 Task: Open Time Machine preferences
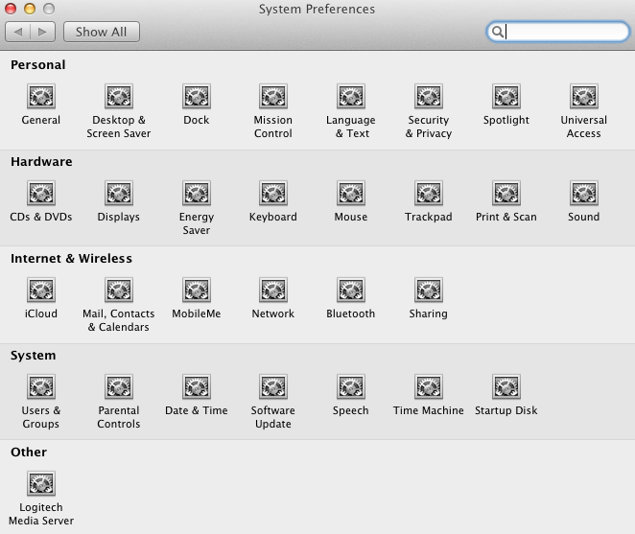428,387
